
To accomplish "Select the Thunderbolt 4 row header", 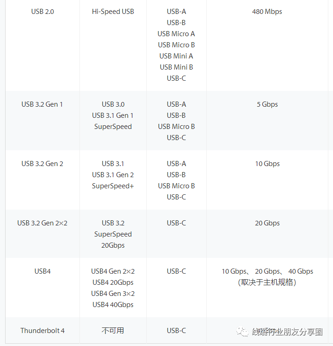I will [x=42, y=330].
